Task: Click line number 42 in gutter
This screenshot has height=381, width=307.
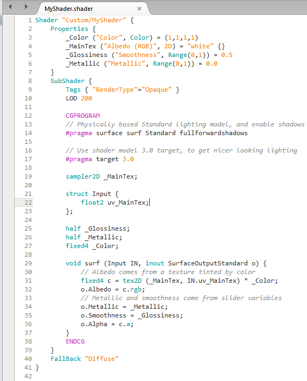Action: point(28,376)
